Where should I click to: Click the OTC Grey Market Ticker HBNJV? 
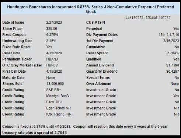(x=52, y=65)
